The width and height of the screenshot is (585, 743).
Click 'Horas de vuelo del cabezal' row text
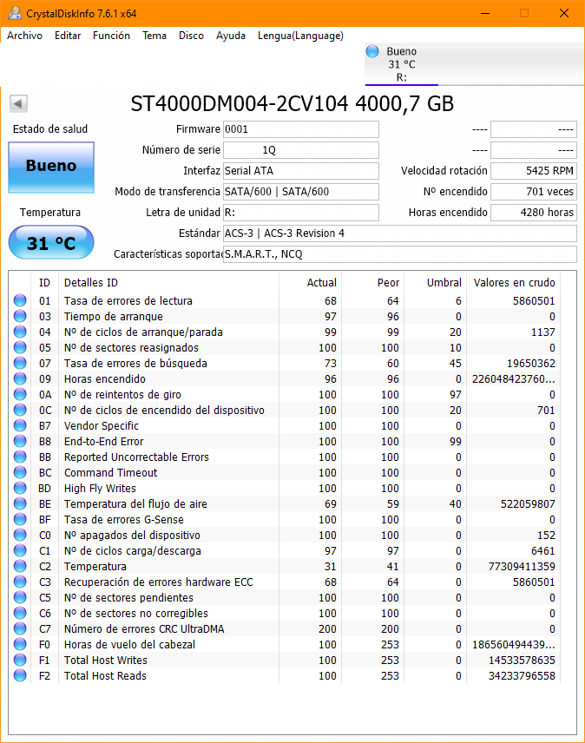pyautogui.click(x=130, y=644)
